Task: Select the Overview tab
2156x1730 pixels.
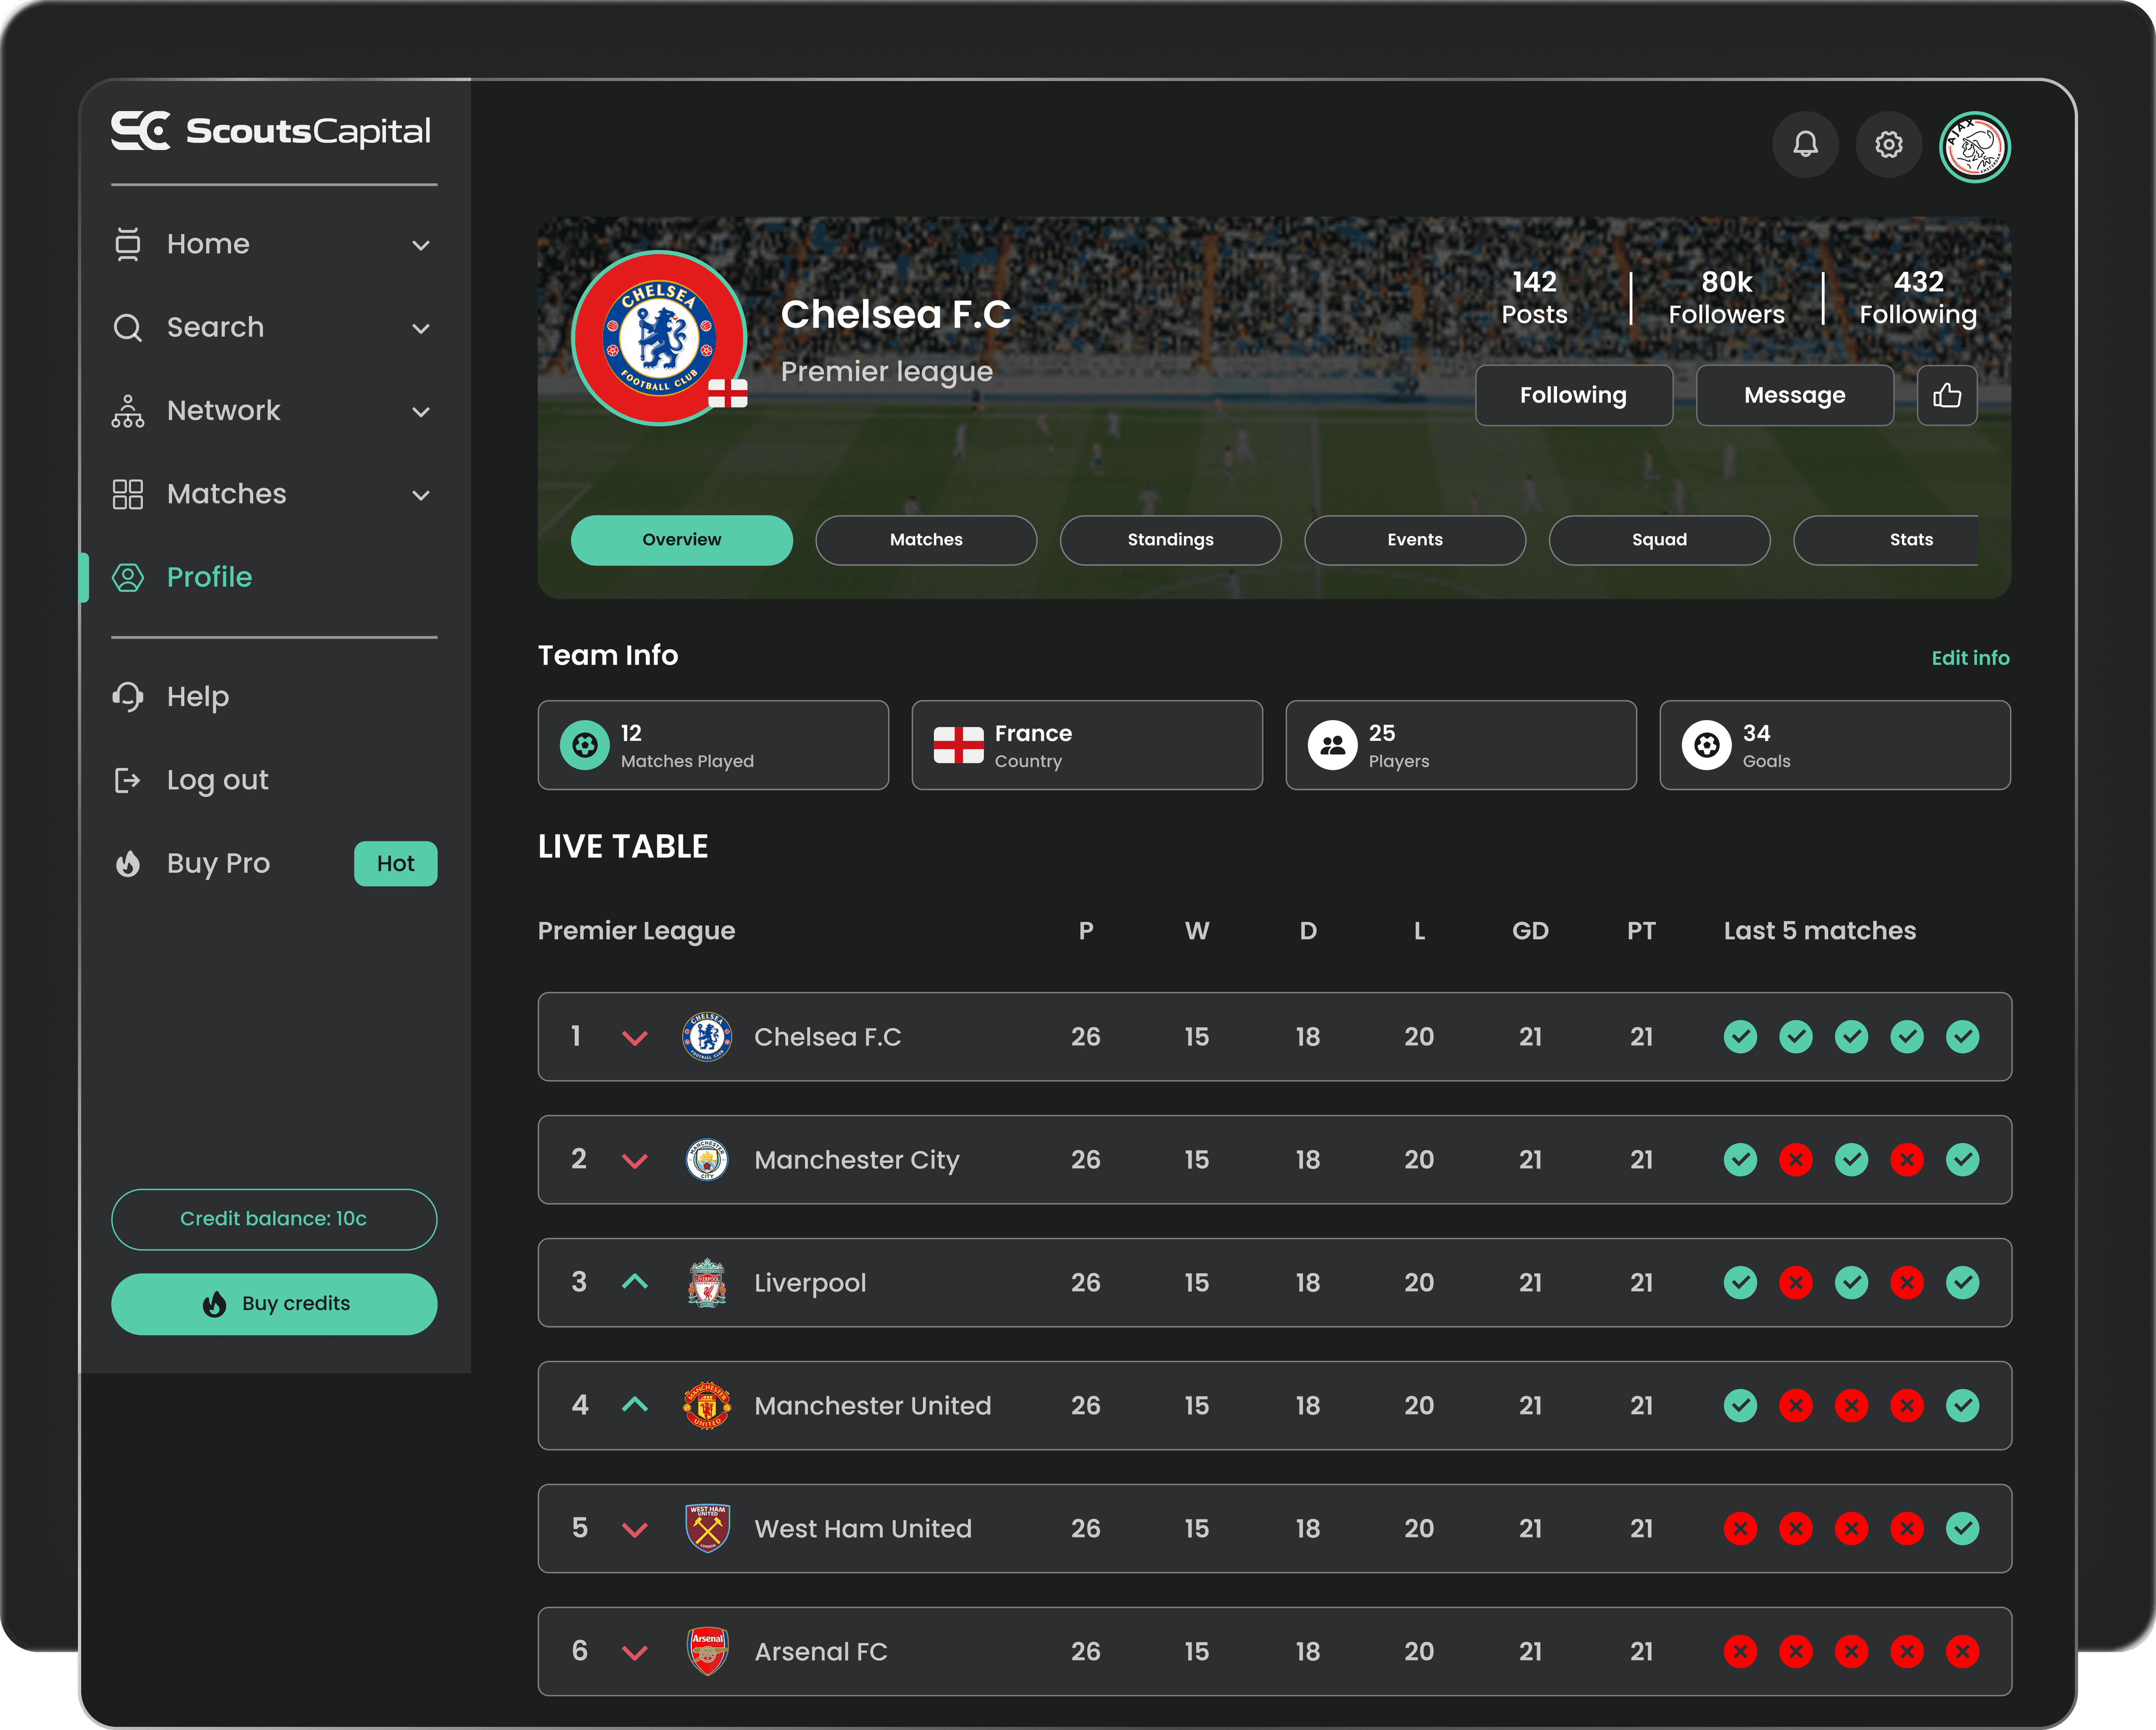Action: (x=681, y=540)
